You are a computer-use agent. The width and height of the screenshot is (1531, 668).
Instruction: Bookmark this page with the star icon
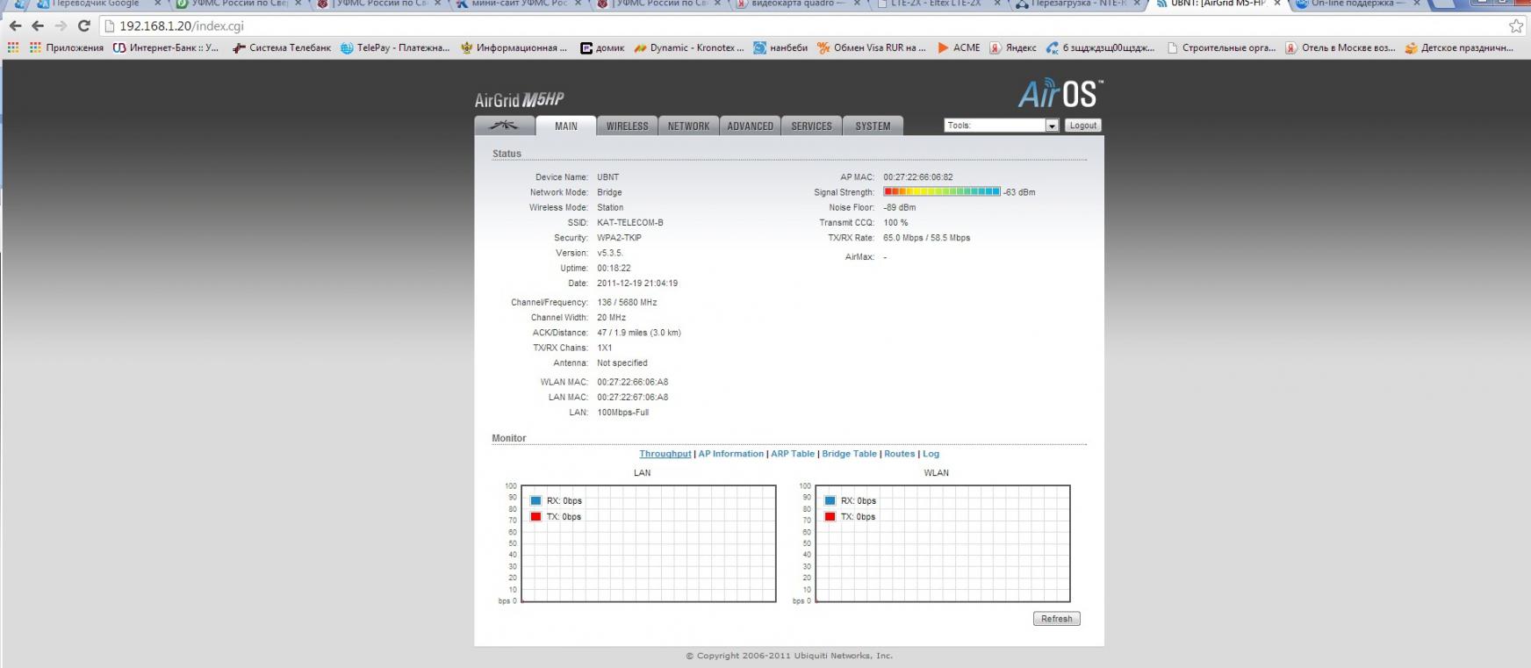[1516, 25]
